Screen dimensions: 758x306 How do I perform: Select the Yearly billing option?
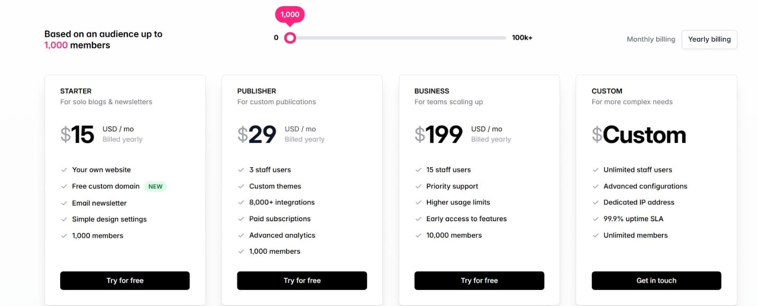coord(709,39)
